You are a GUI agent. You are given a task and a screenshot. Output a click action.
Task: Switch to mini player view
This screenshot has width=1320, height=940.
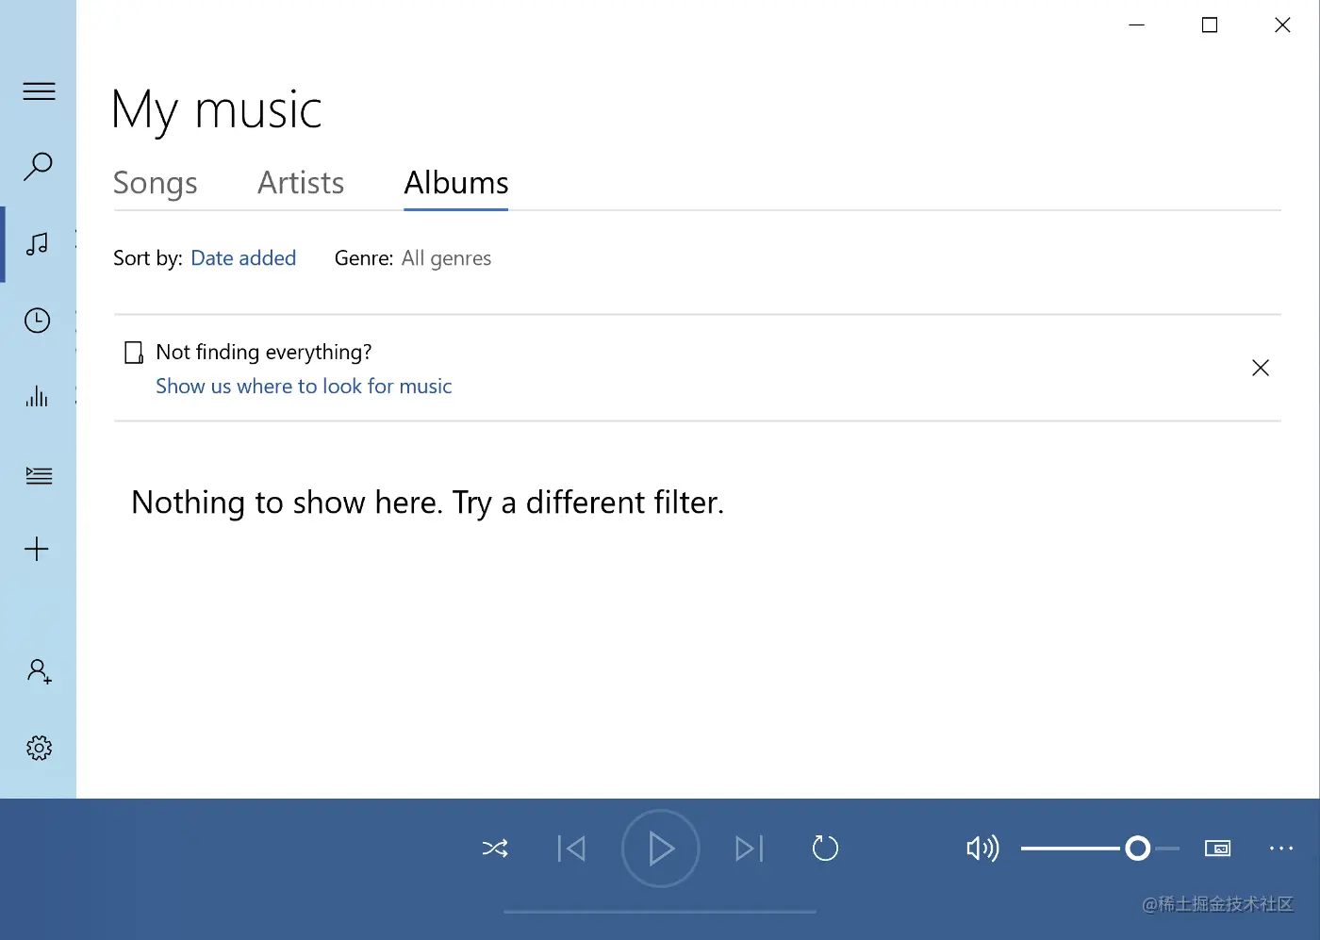coord(1218,849)
